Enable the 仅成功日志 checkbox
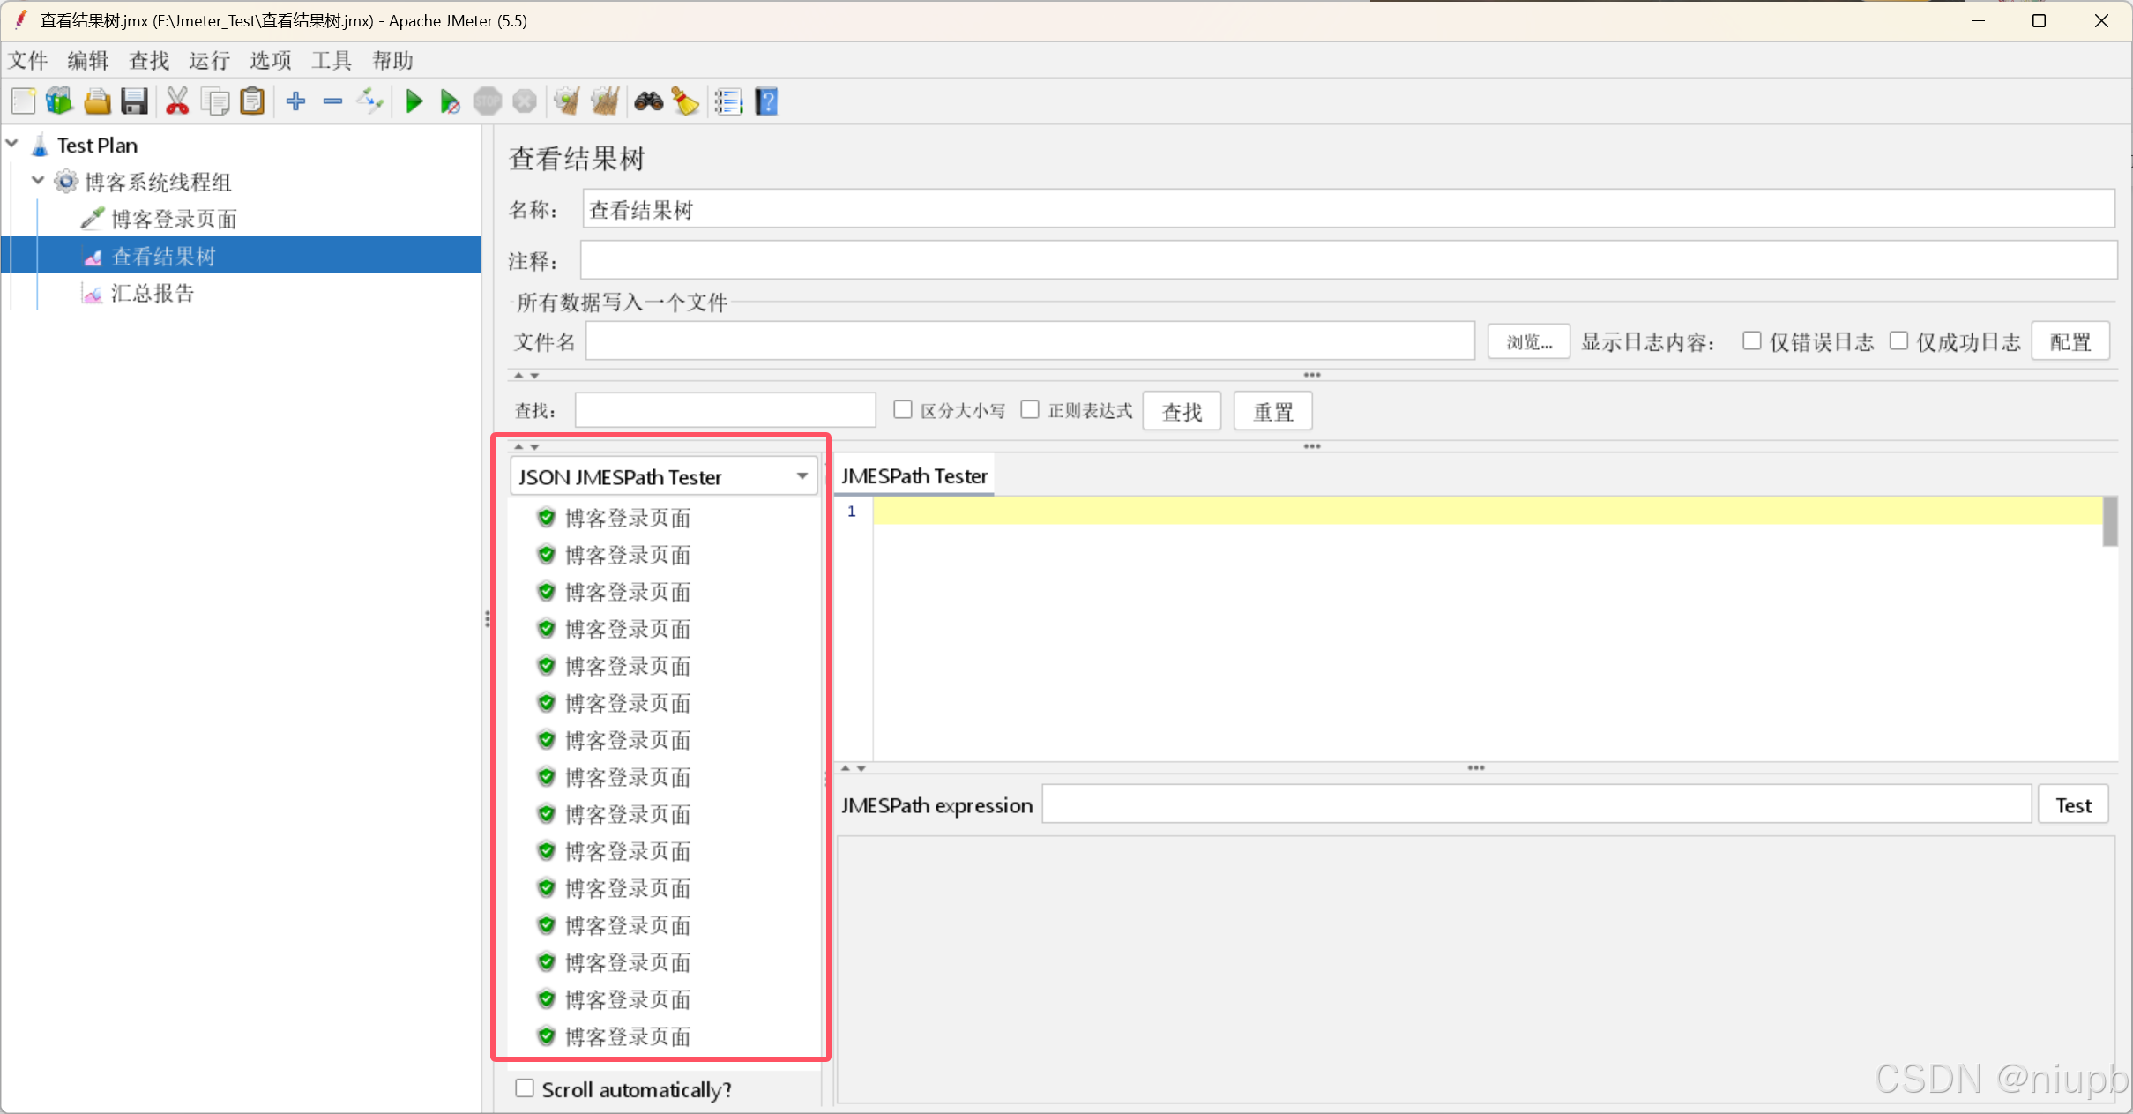The height and width of the screenshot is (1114, 2133). 1898,340
